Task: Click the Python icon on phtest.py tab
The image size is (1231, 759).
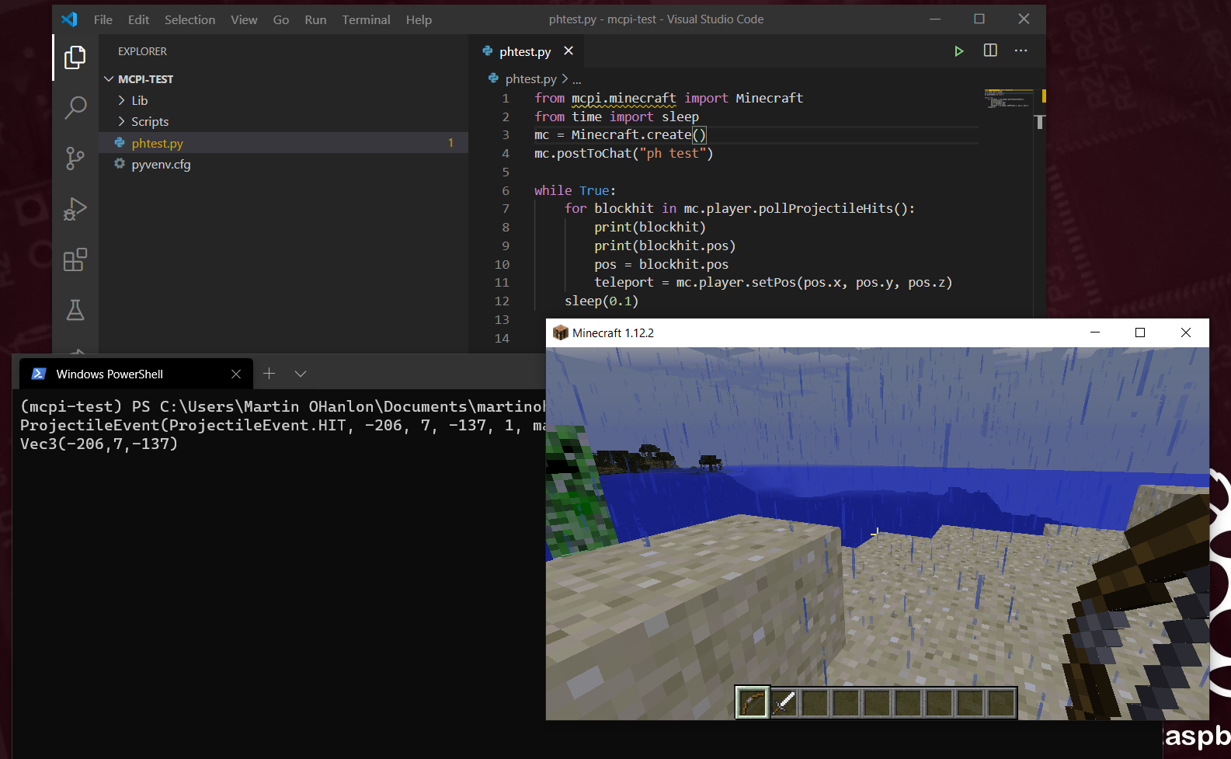Action: point(488,51)
